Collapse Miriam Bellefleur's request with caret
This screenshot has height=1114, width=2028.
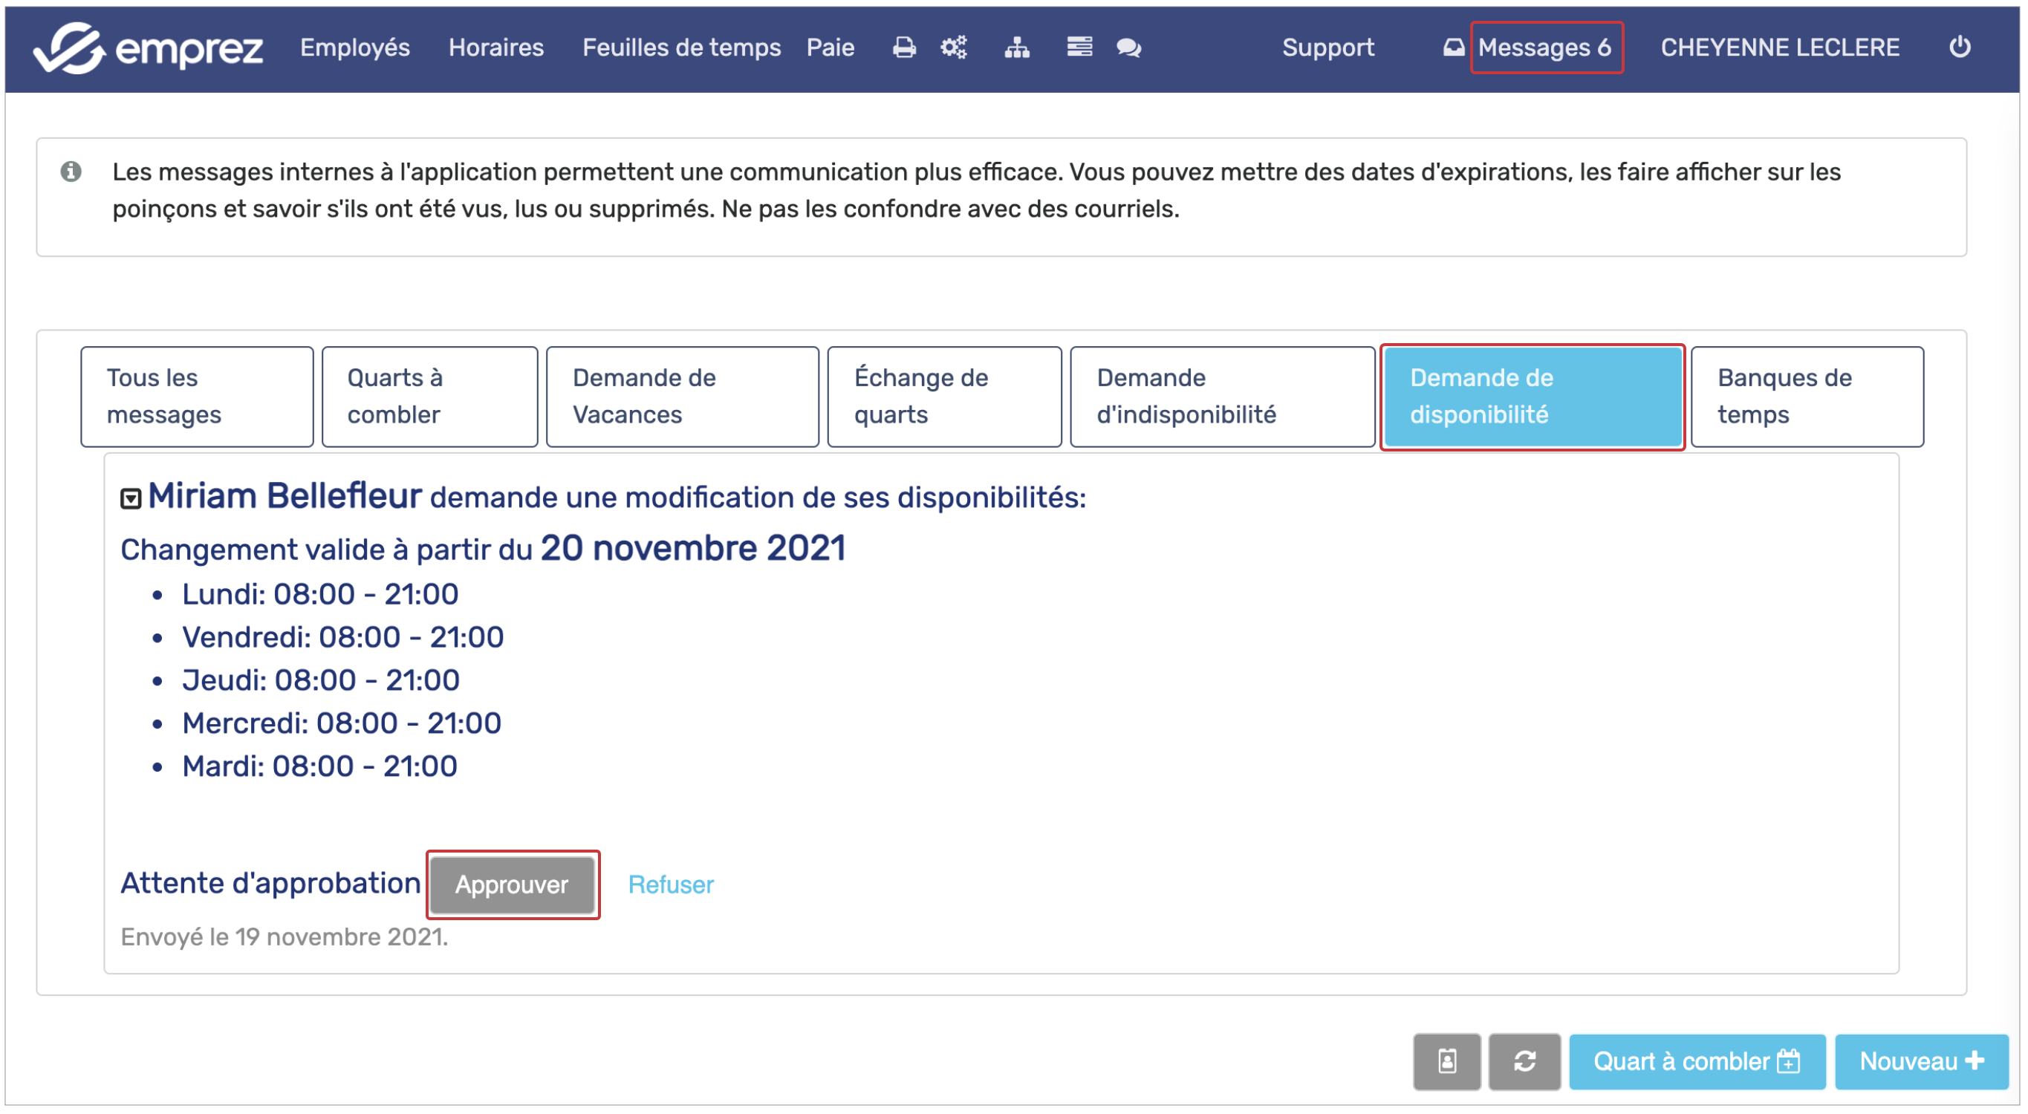[x=131, y=499]
